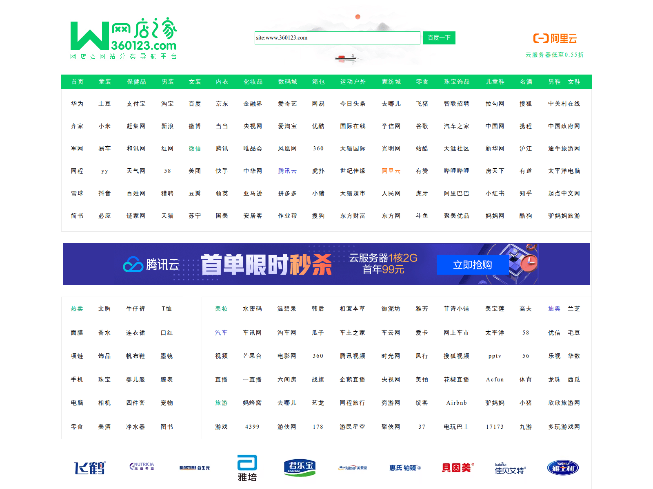
Task: Open the 佳贝艾特 brand logo
Action: click(510, 468)
